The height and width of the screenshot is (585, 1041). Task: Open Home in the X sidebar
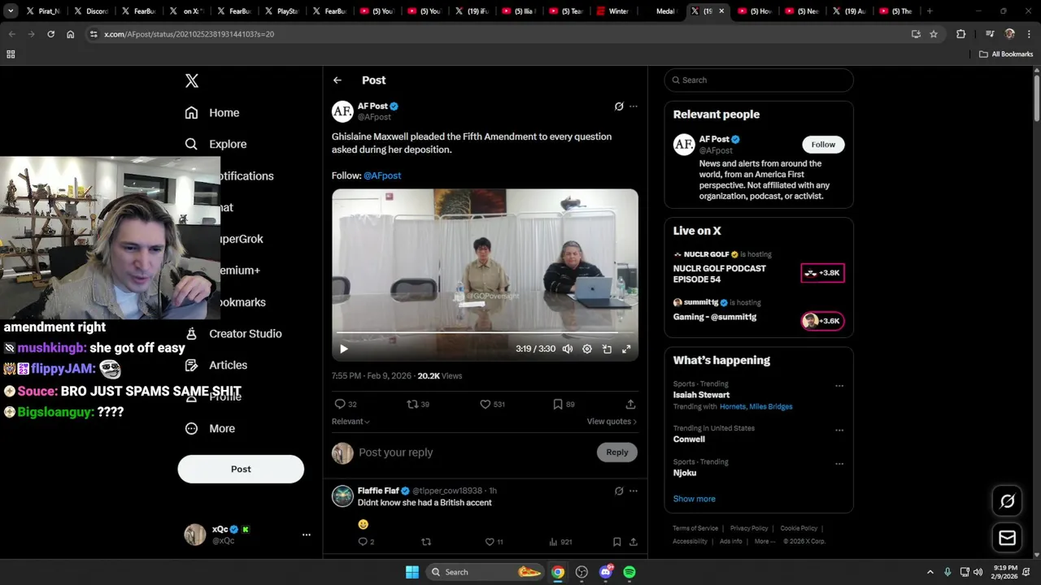point(212,113)
